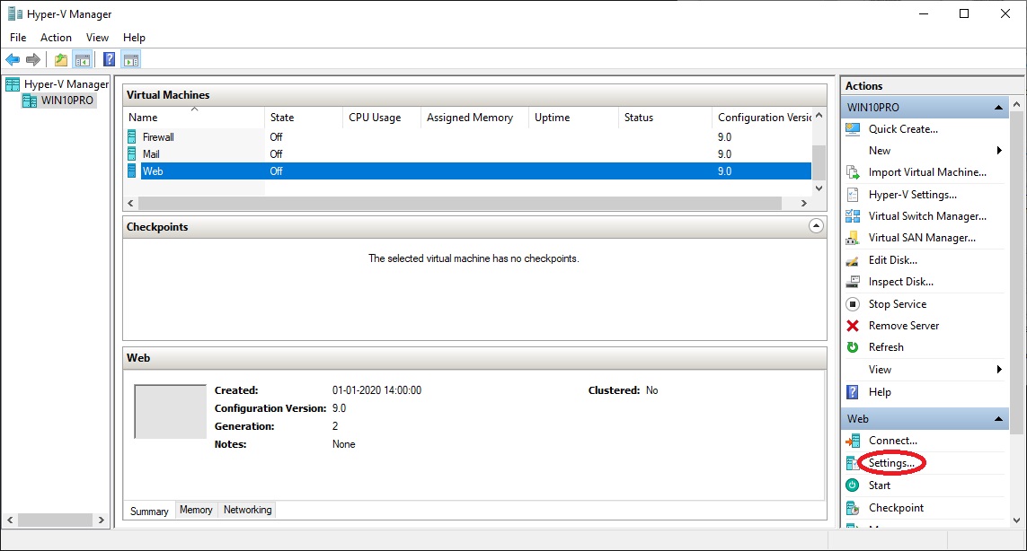Sort by Assigned Memory column header
Viewport: 1027px width, 551px height.
474,118
